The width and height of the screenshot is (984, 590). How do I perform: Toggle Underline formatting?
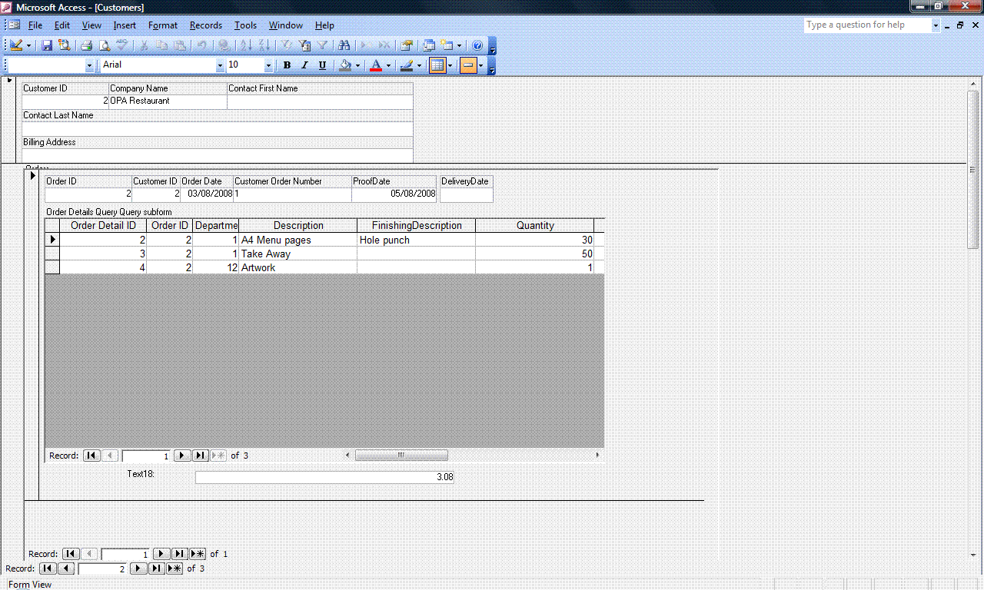[x=322, y=65]
